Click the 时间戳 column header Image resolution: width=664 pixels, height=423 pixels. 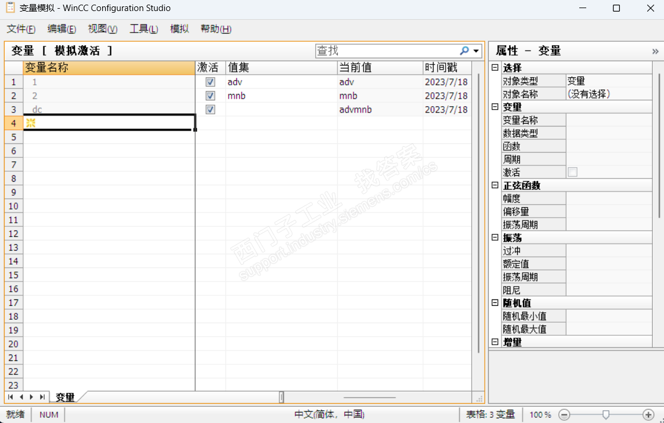coord(447,68)
